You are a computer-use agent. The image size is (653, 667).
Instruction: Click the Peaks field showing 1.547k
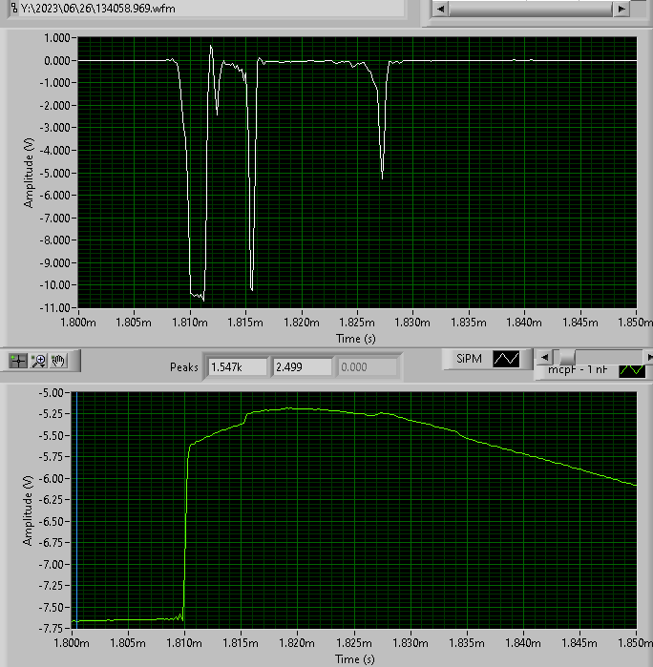[x=238, y=366]
